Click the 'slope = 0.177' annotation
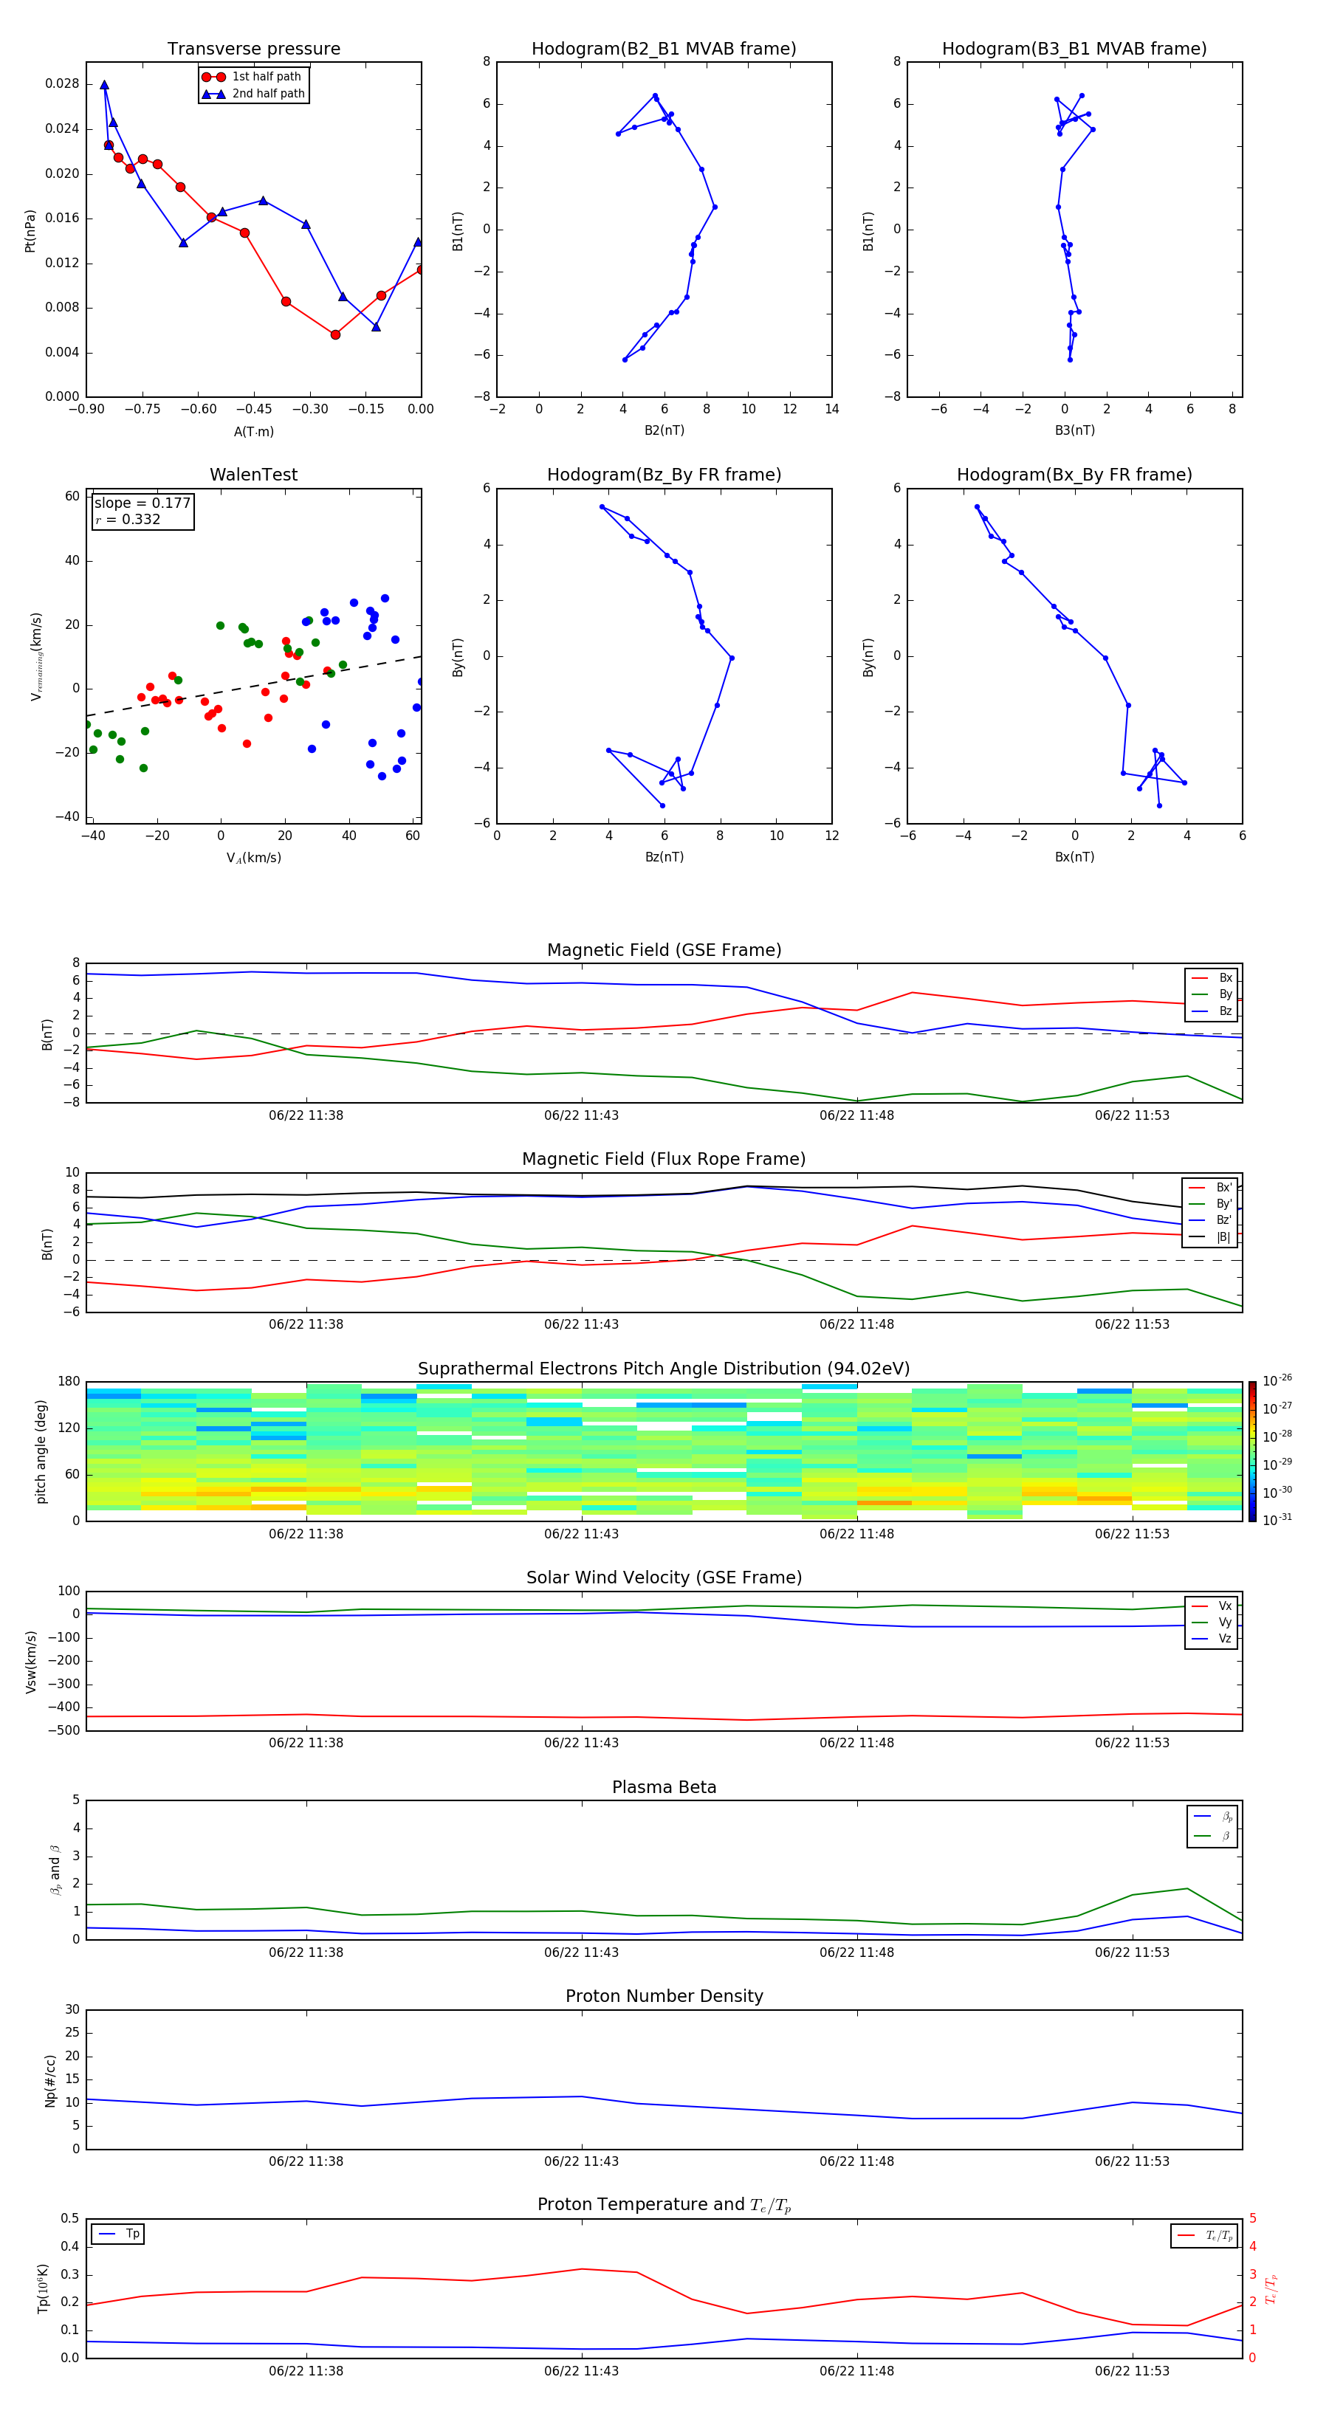This screenshot has height=2436, width=1329. click(142, 503)
